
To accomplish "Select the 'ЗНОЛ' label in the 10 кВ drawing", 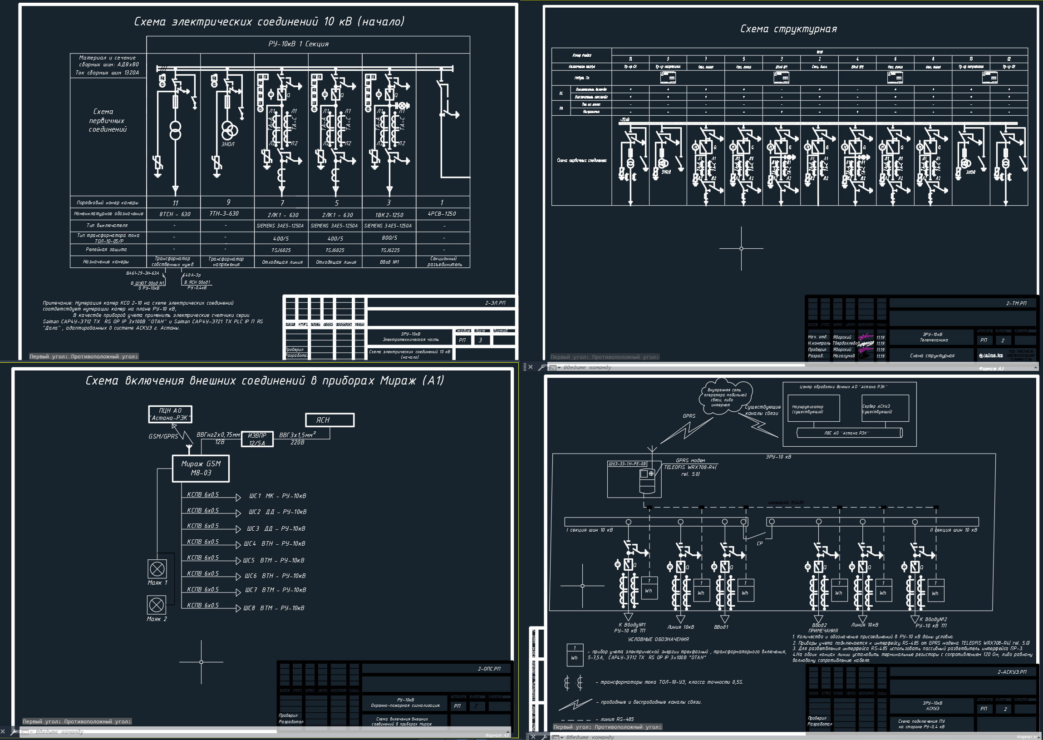I will click(x=228, y=144).
